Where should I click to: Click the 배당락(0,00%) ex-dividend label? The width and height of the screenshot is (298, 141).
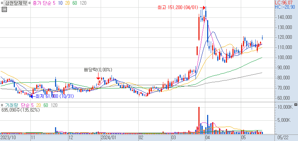pos(98,70)
